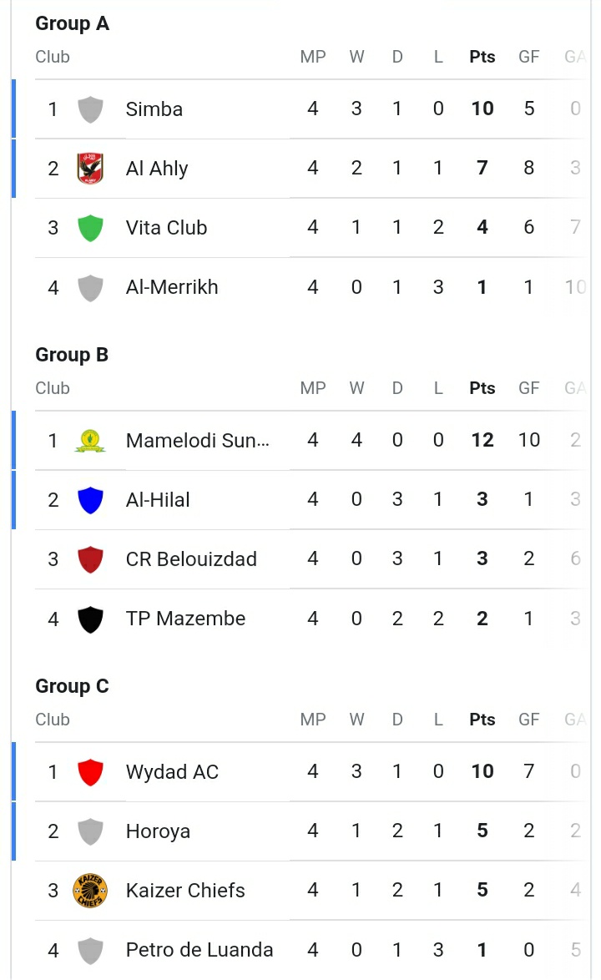Open the Petro de Luanda team link
Viewport: 601px width, 980px height.
[x=199, y=950]
